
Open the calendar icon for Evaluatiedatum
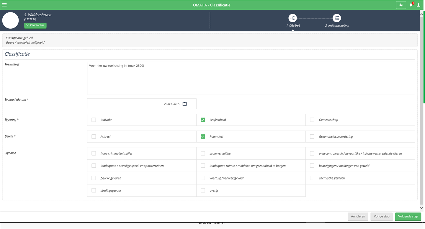(185, 104)
